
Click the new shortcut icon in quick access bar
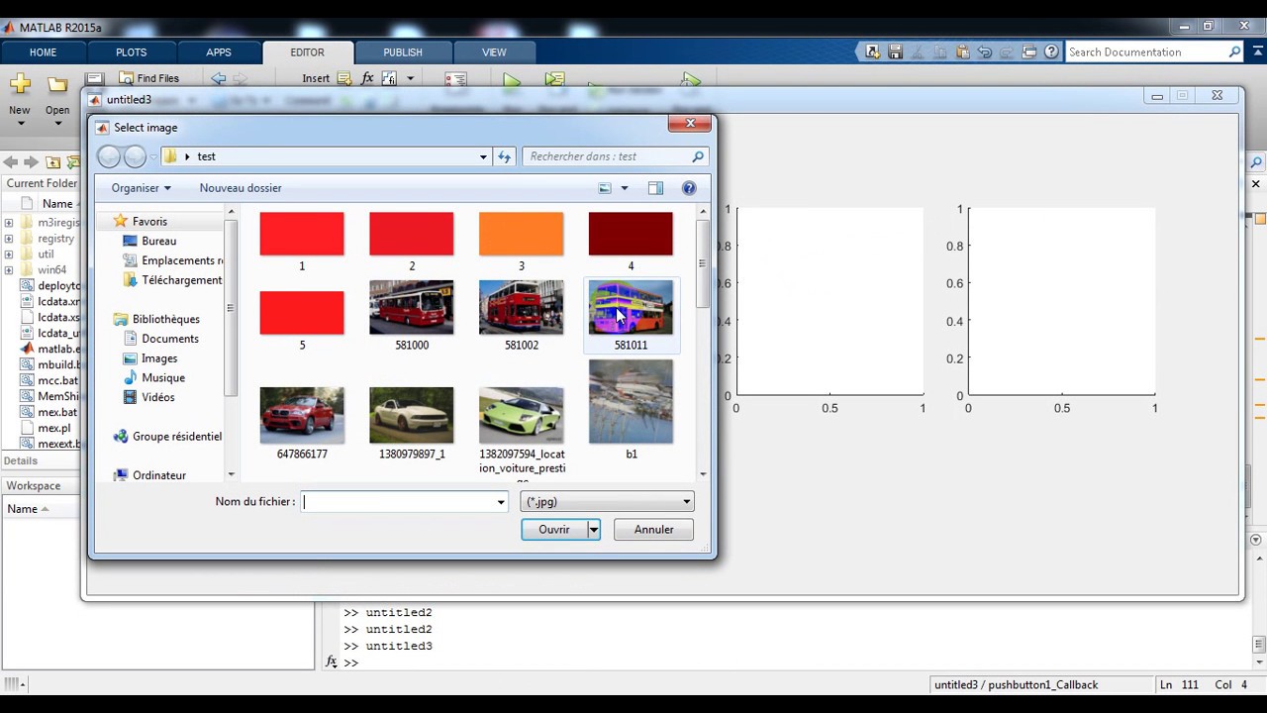tap(872, 51)
